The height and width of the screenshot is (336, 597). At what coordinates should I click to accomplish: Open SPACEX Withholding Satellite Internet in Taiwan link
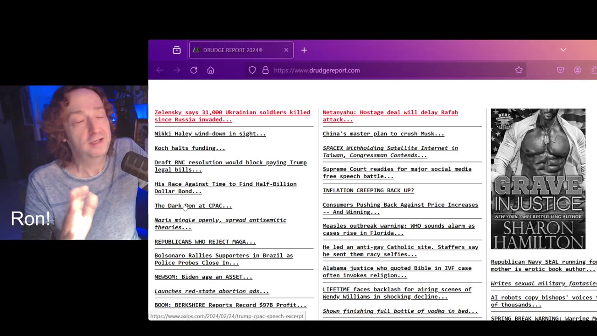[x=390, y=152]
